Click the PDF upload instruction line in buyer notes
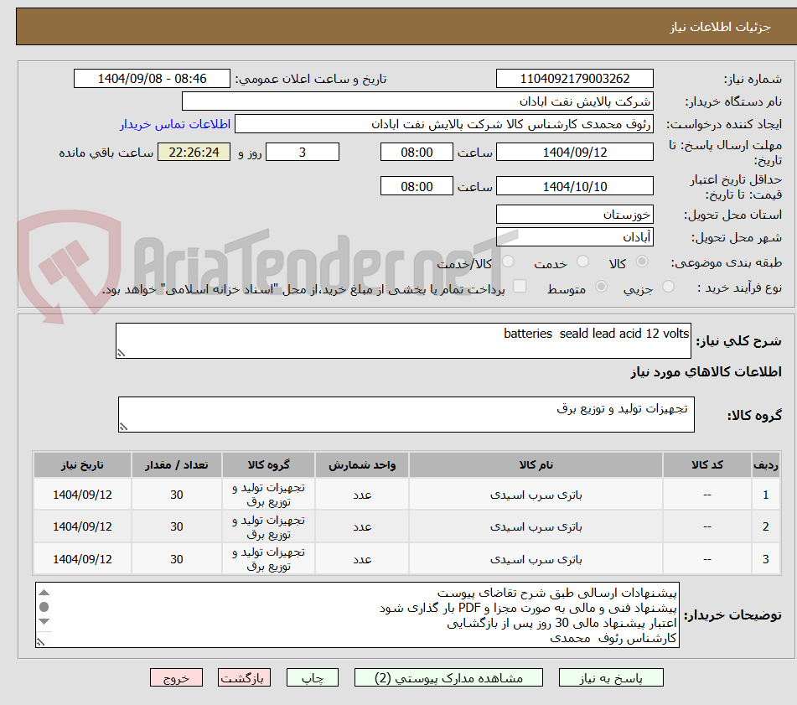 528,608
